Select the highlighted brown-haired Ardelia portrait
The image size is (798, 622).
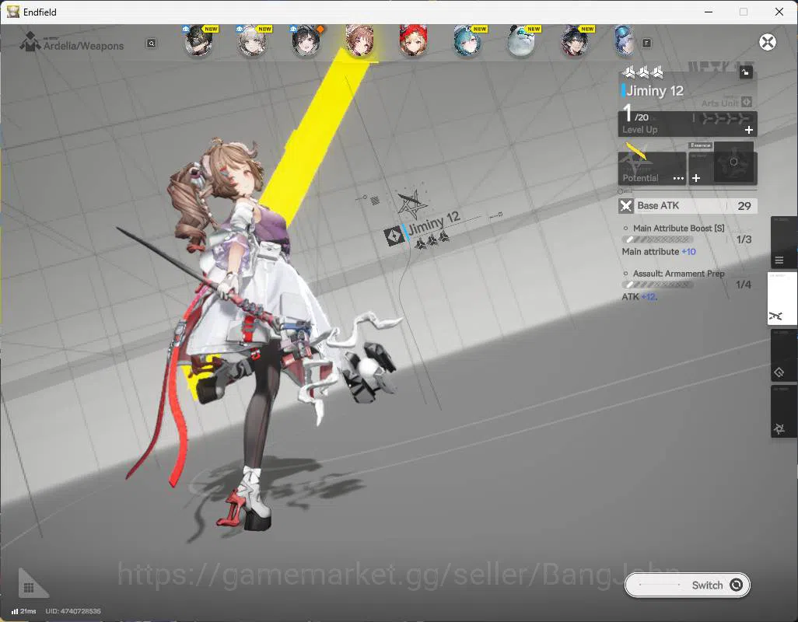pyautogui.click(x=360, y=41)
